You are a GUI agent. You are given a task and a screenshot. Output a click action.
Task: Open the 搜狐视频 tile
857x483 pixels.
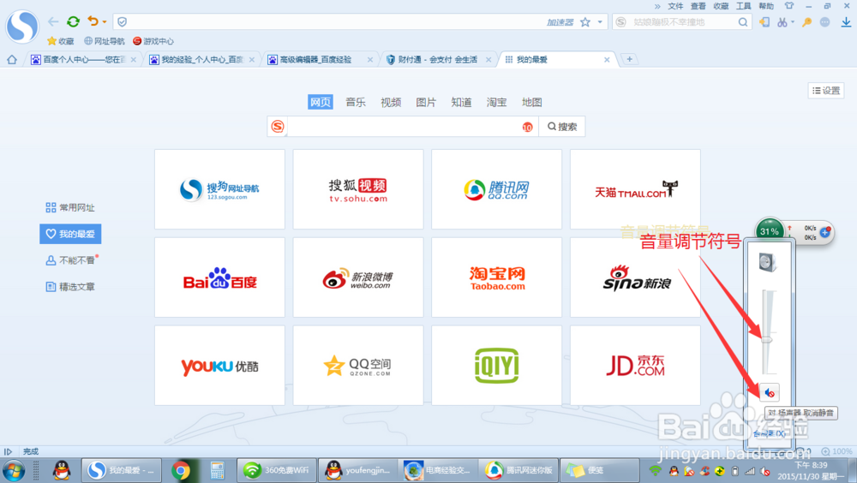358,189
